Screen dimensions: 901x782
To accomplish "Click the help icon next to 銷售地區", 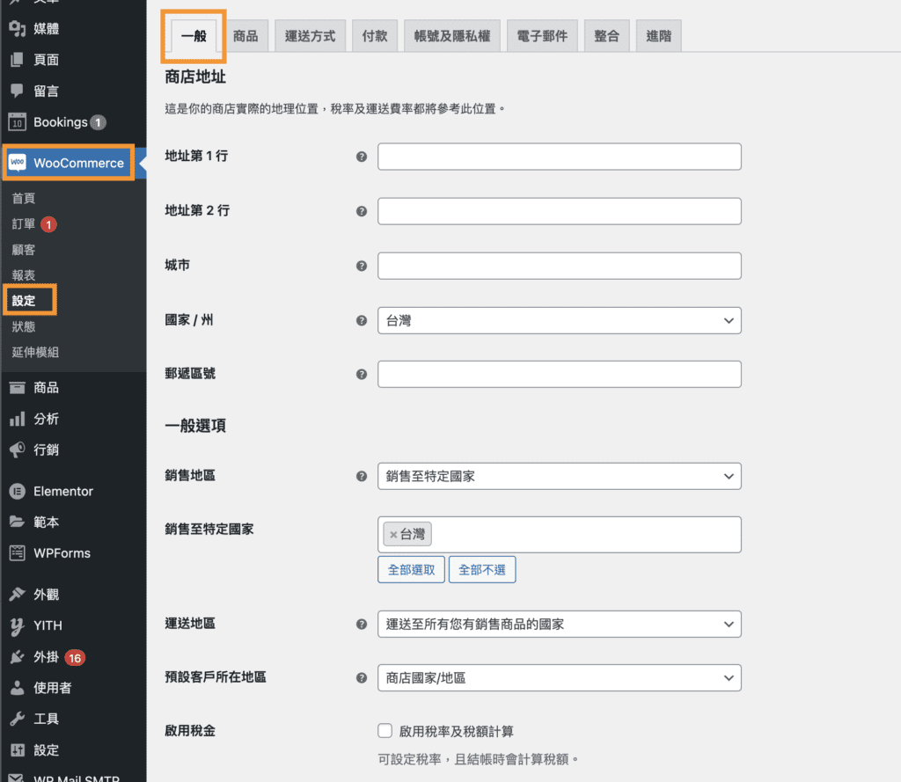I will tap(361, 476).
